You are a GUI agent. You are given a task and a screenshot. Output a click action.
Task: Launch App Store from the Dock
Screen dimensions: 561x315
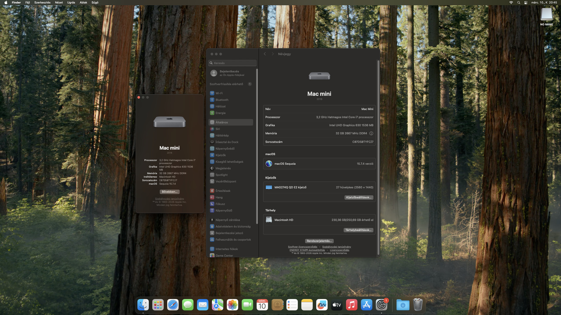pyautogui.click(x=366, y=305)
